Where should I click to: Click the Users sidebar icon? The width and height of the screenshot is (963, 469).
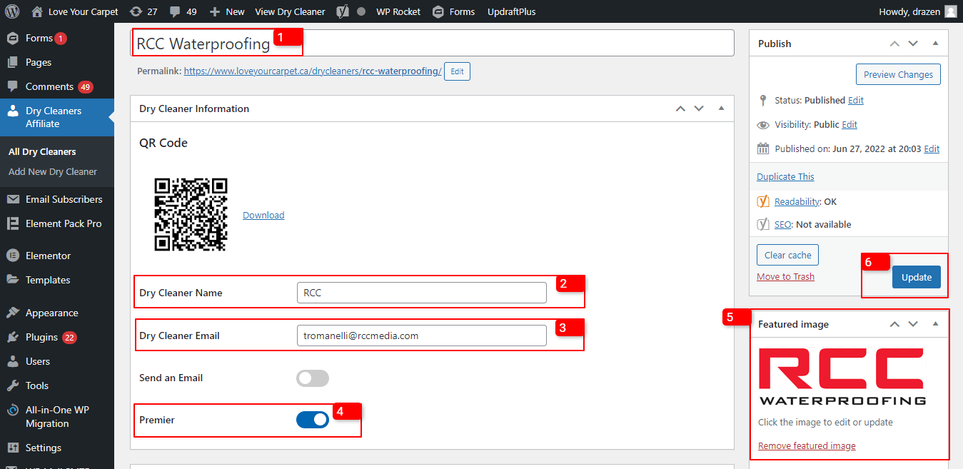pos(13,361)
